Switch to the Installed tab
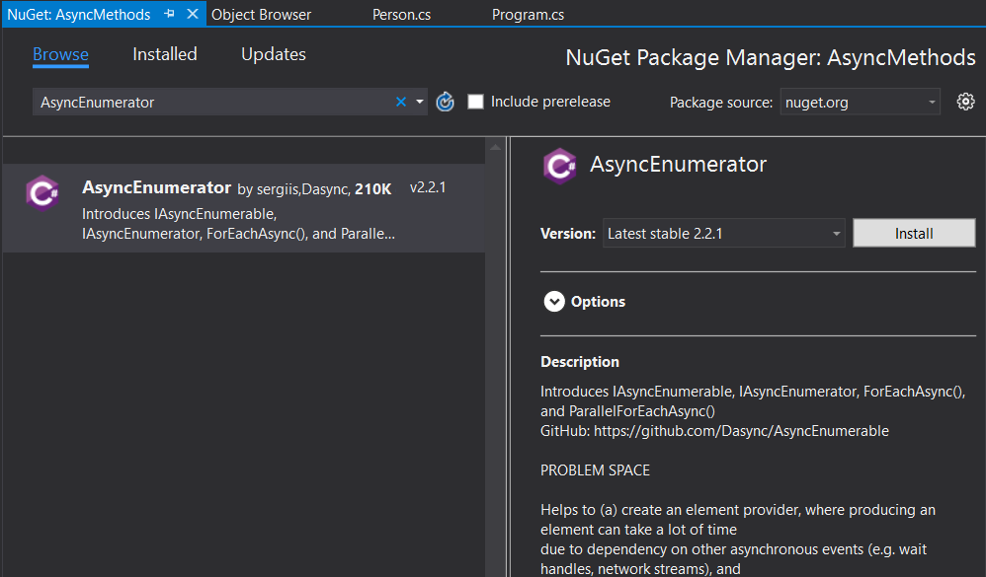 pos(164,54)
